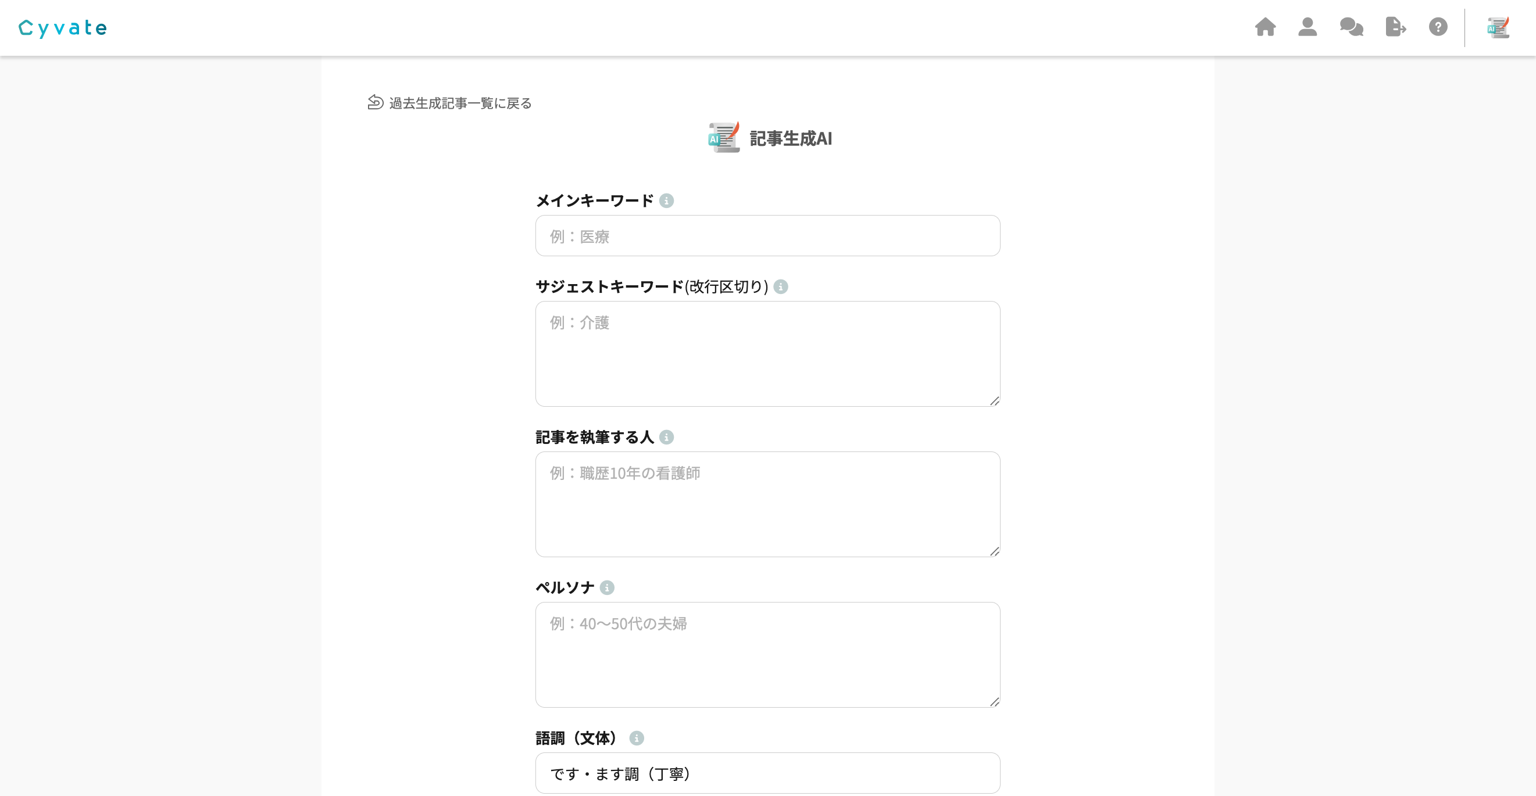The image size is (1536, 796).
Task: Click the AI scroll icon above the page title
Action: click(723, 138)
